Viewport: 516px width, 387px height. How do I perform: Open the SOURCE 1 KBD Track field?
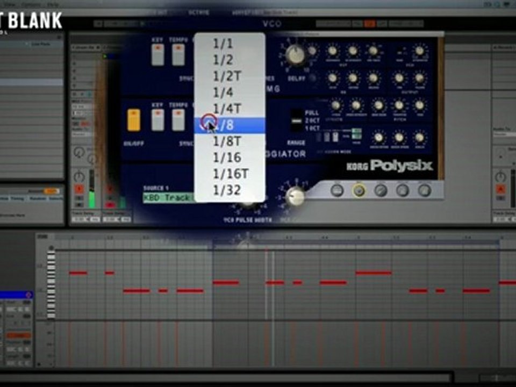168,197
